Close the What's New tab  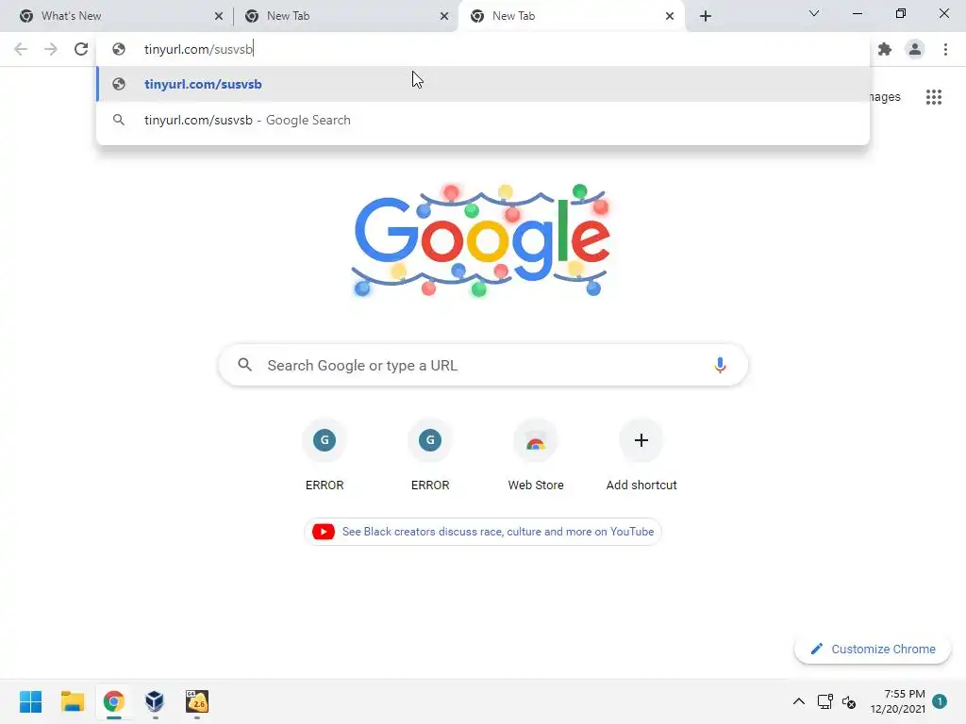coord(219,16)
